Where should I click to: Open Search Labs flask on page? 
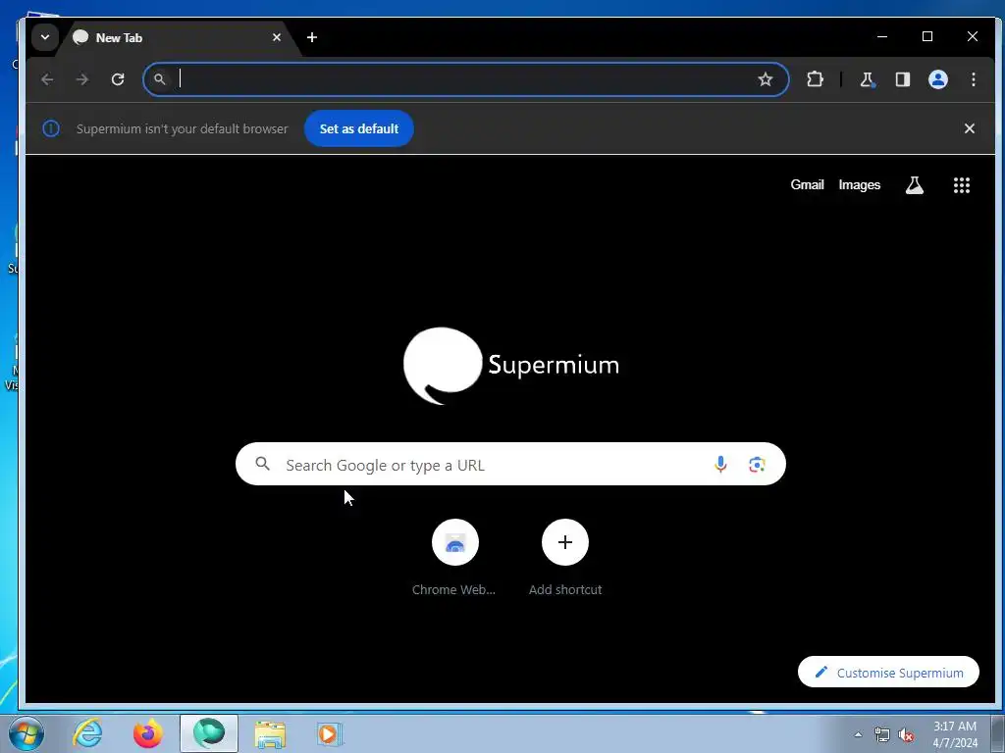tap(914, 185)
